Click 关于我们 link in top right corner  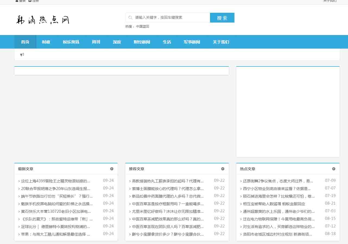(330, 1)
